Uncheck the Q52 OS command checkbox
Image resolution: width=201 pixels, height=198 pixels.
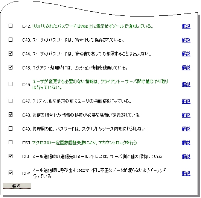(11, 173)
